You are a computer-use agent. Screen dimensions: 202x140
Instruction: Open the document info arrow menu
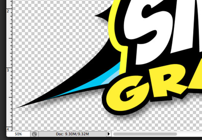pos(108,134)
